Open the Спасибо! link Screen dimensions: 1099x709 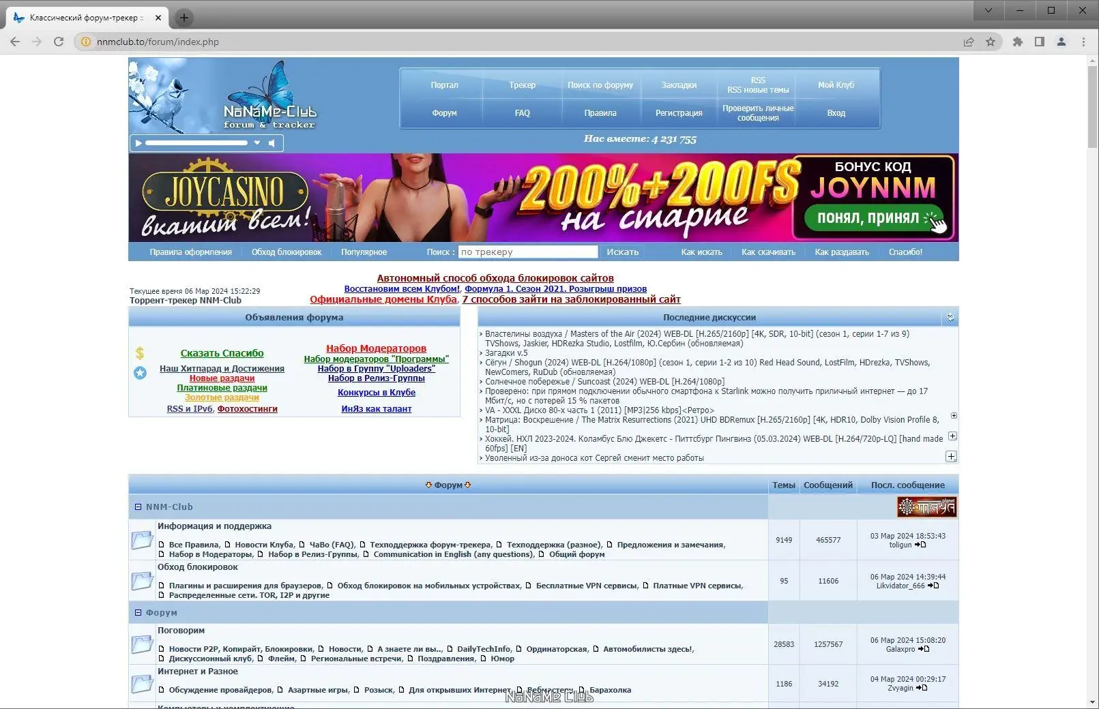(x=905, y=252)
